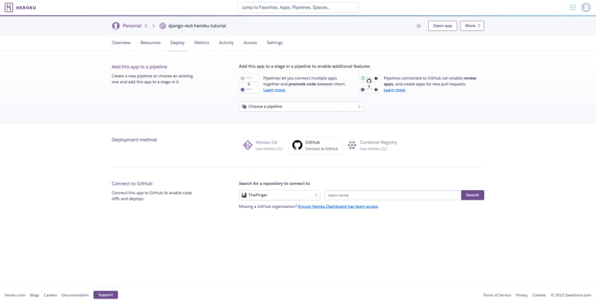Viewport: 596px width, 302px height.
Task: Click the Search for a repository label
Action: point(274,184)
